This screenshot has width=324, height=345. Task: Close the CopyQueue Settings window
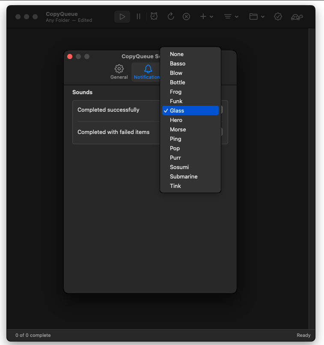70,57
